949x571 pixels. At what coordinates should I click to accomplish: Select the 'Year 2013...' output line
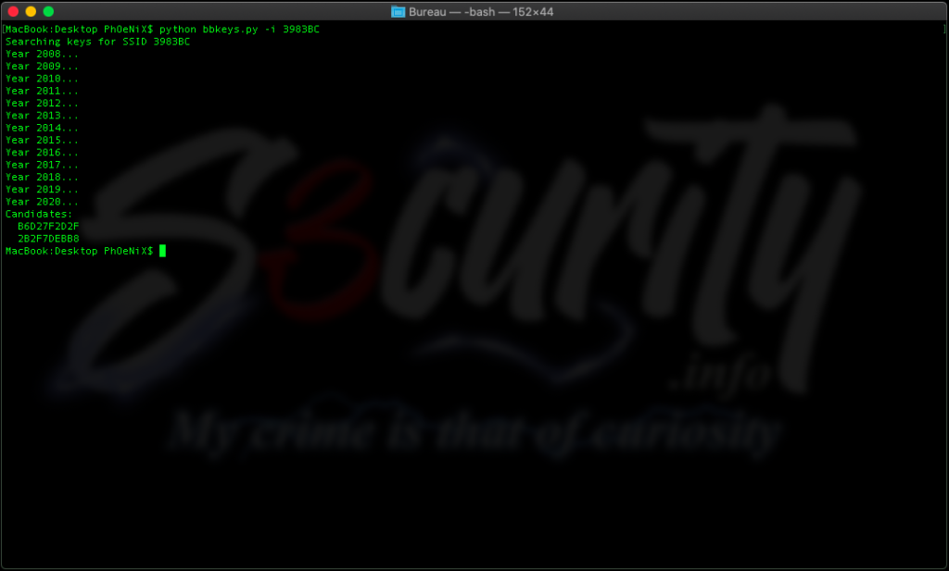click(42, 116)
